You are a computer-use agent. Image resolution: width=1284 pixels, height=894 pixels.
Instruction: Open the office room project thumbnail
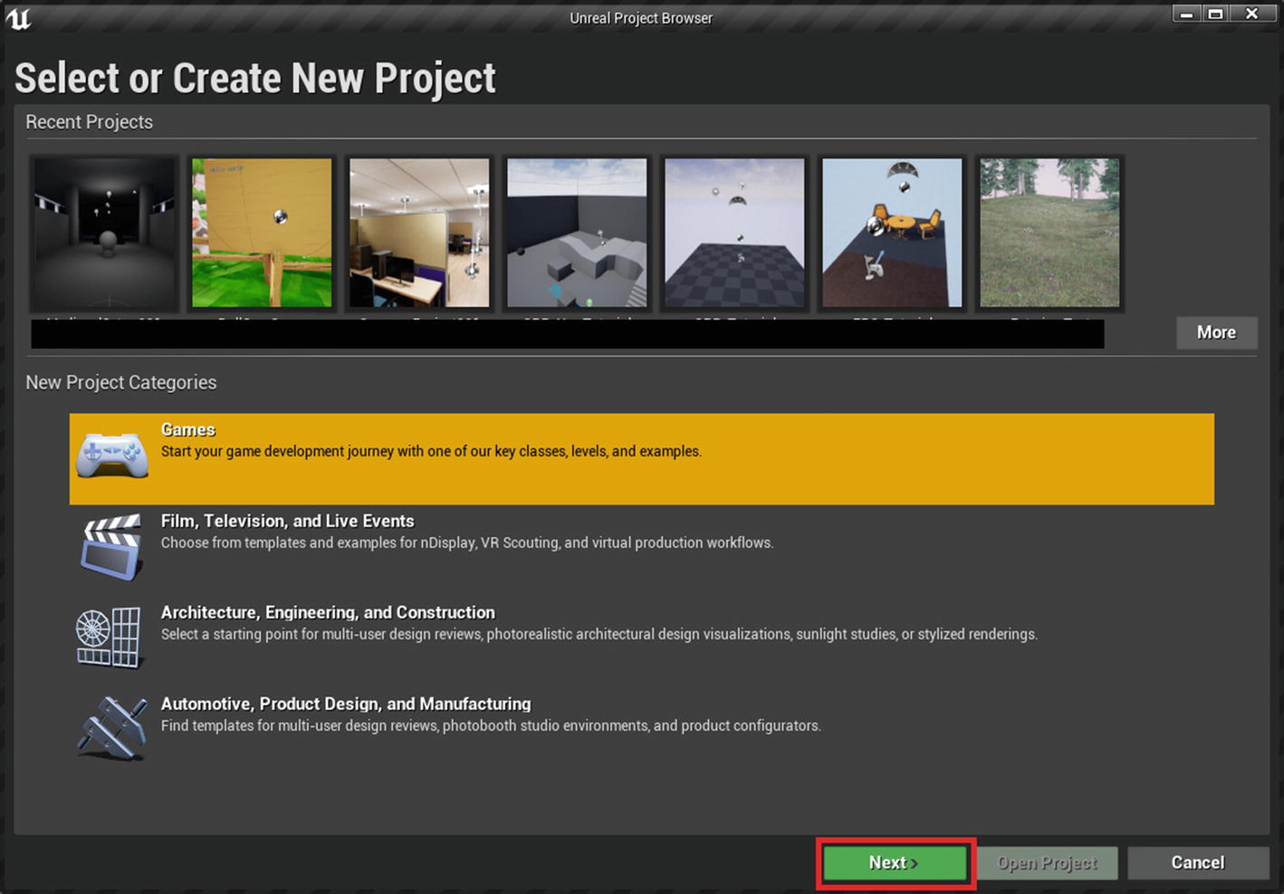(419, 234)
